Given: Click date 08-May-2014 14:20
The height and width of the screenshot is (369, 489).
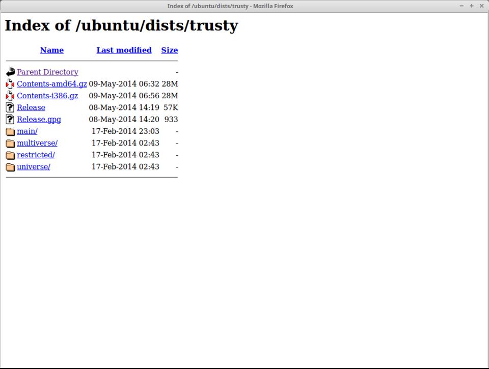Looking at the screenshot, I should click(124, 120).
